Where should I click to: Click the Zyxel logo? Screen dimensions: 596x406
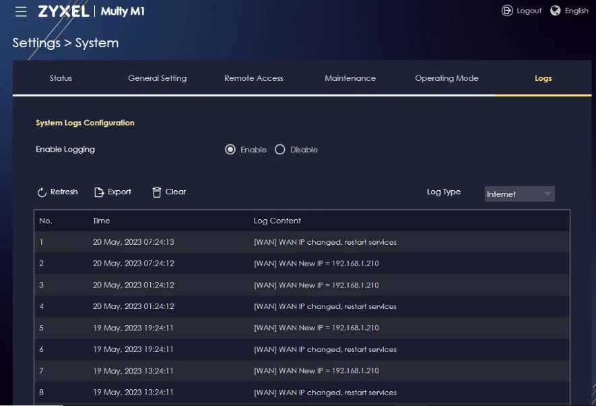tap(64, 11)
